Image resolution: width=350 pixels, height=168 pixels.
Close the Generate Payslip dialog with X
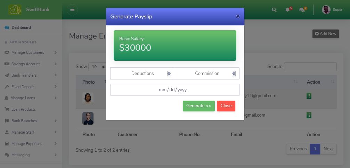tap(238, 16)
